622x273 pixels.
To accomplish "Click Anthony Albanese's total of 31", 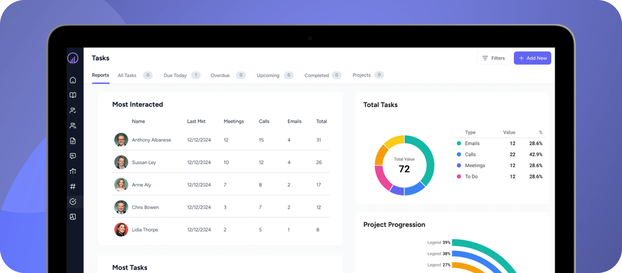I will click(319, 140).
